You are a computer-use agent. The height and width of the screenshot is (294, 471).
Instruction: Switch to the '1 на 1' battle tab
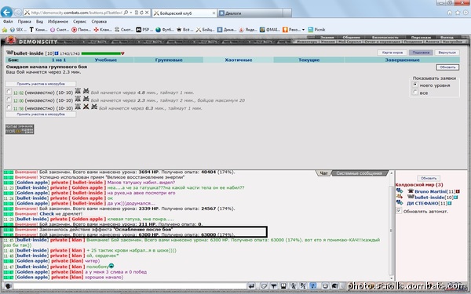59,60
